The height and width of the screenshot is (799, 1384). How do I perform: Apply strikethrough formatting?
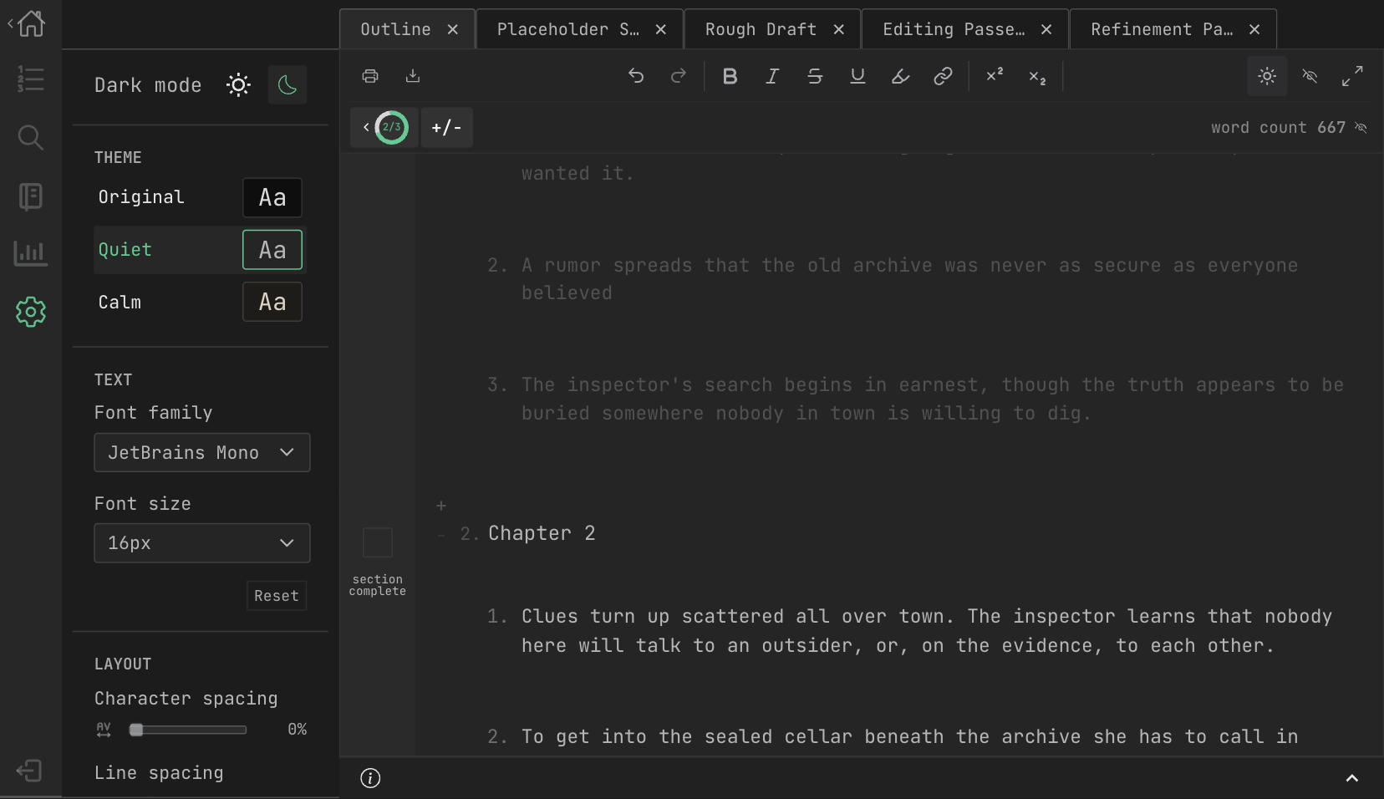815,76
